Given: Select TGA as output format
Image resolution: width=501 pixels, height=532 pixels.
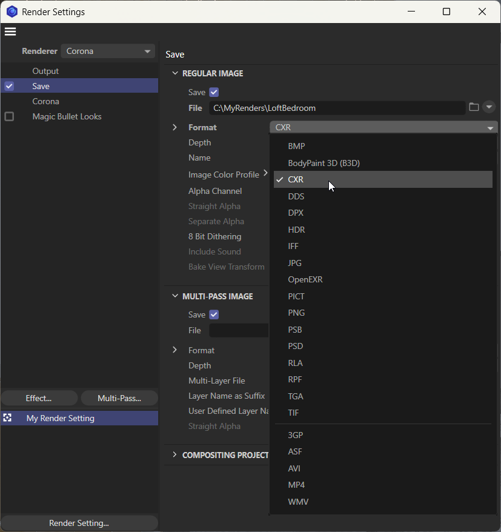Looking at the screenshot, I should (383, 396).
